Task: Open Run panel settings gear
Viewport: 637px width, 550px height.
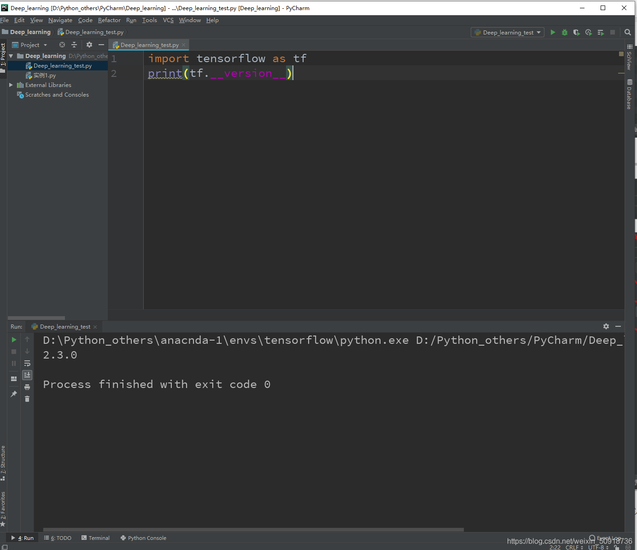Action: click(x=606, y=326)
